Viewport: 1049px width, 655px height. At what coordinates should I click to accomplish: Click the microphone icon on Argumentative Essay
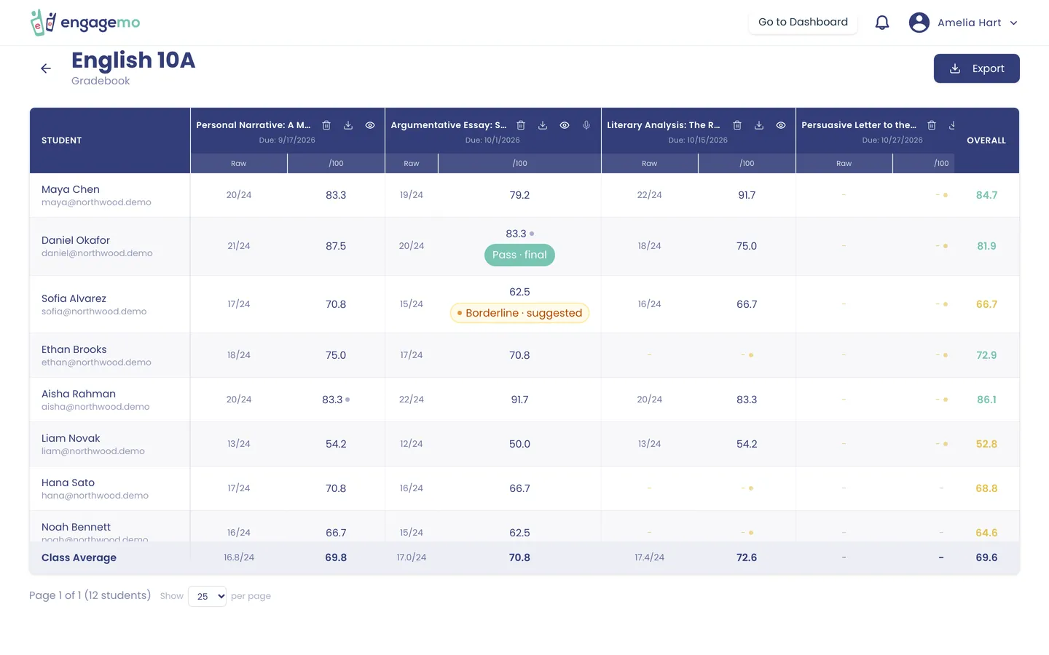click(586, 125)
